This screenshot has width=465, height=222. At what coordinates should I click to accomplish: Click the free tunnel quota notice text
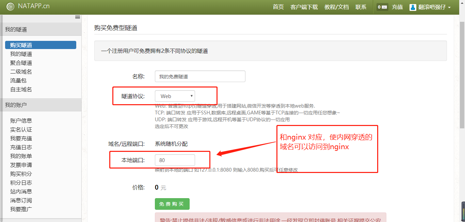point(155,51)
